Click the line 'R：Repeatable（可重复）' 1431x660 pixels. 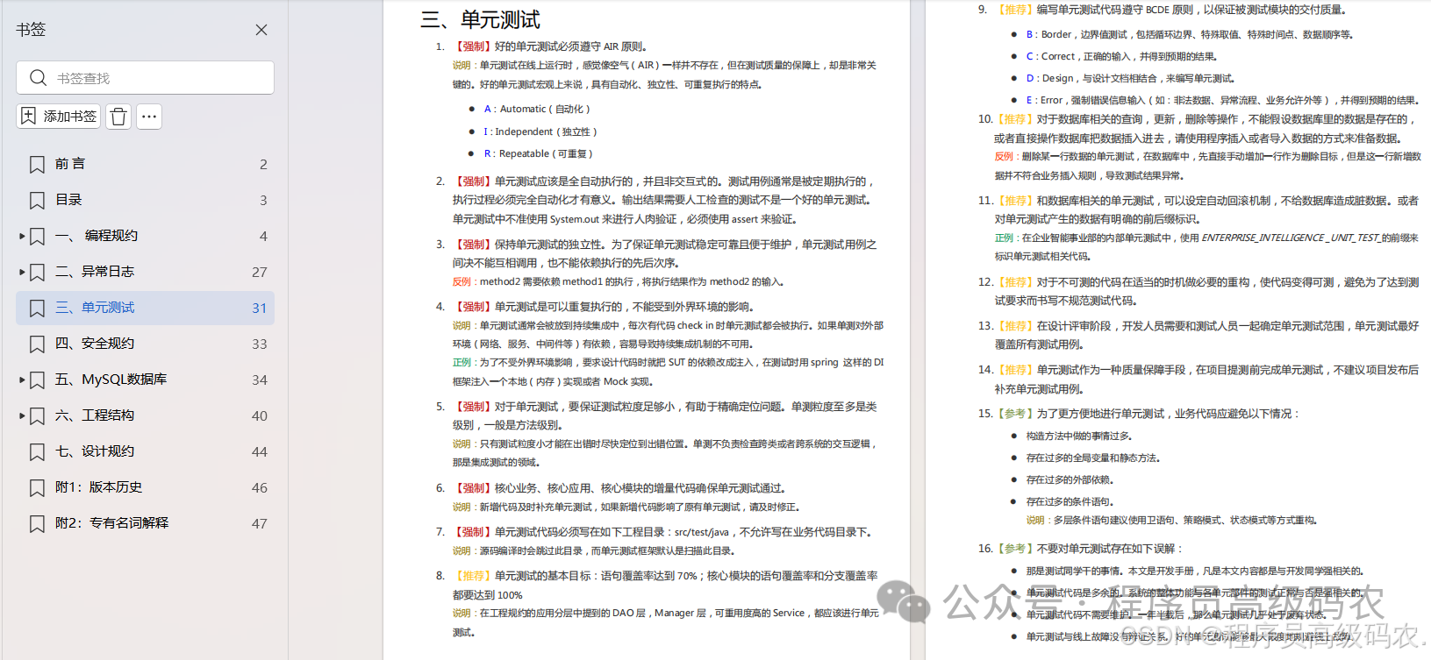pyautogui.click(x=539, y=153)
